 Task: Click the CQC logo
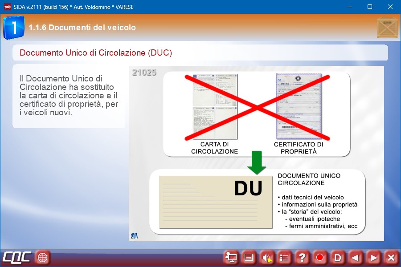tap(17, 257)
